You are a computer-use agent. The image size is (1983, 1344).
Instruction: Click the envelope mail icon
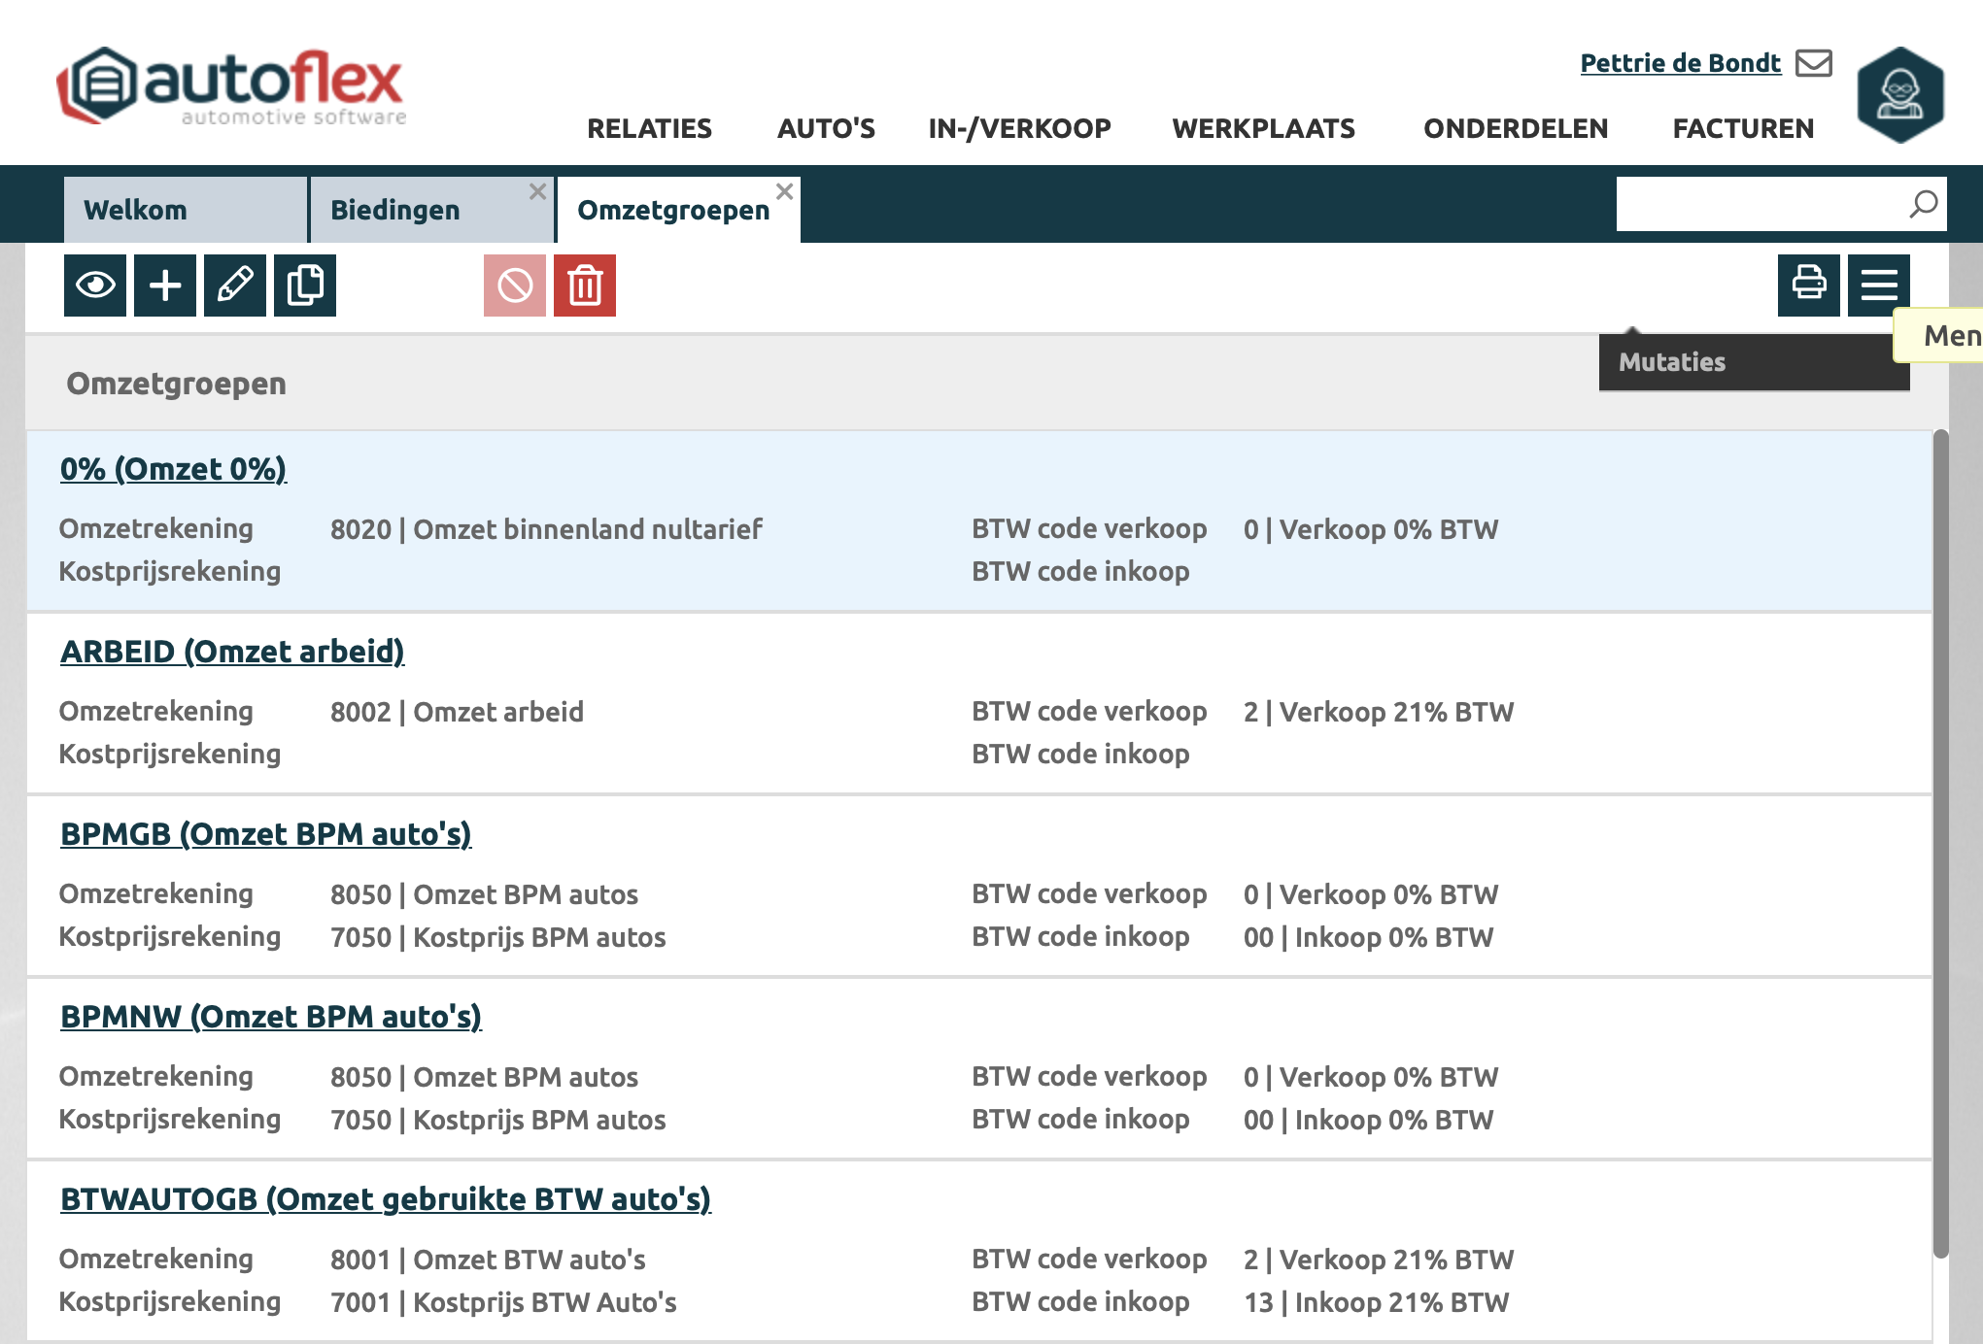[1813, 63]
